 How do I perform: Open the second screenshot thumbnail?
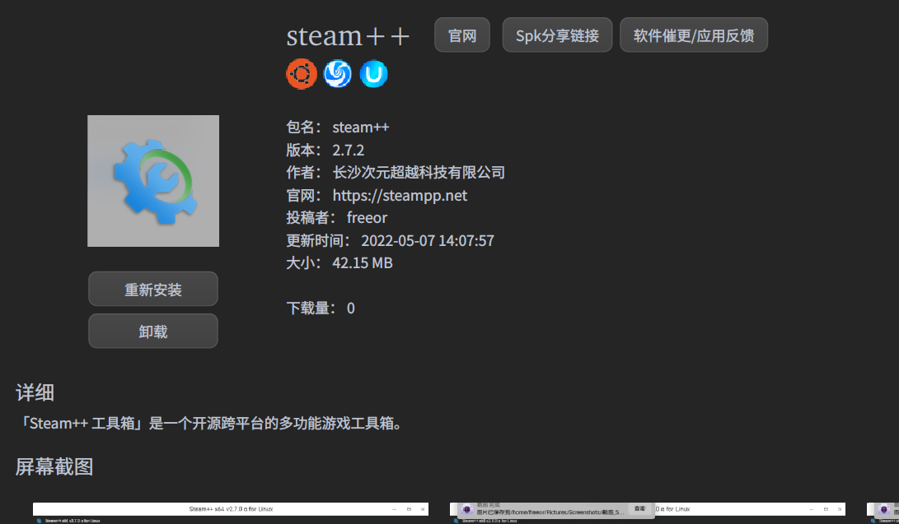point(648,513)
